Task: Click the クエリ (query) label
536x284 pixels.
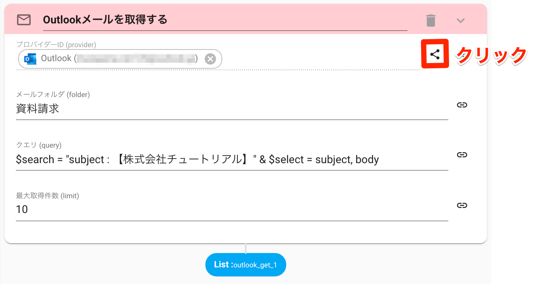Action: click(x=39, y=145)
